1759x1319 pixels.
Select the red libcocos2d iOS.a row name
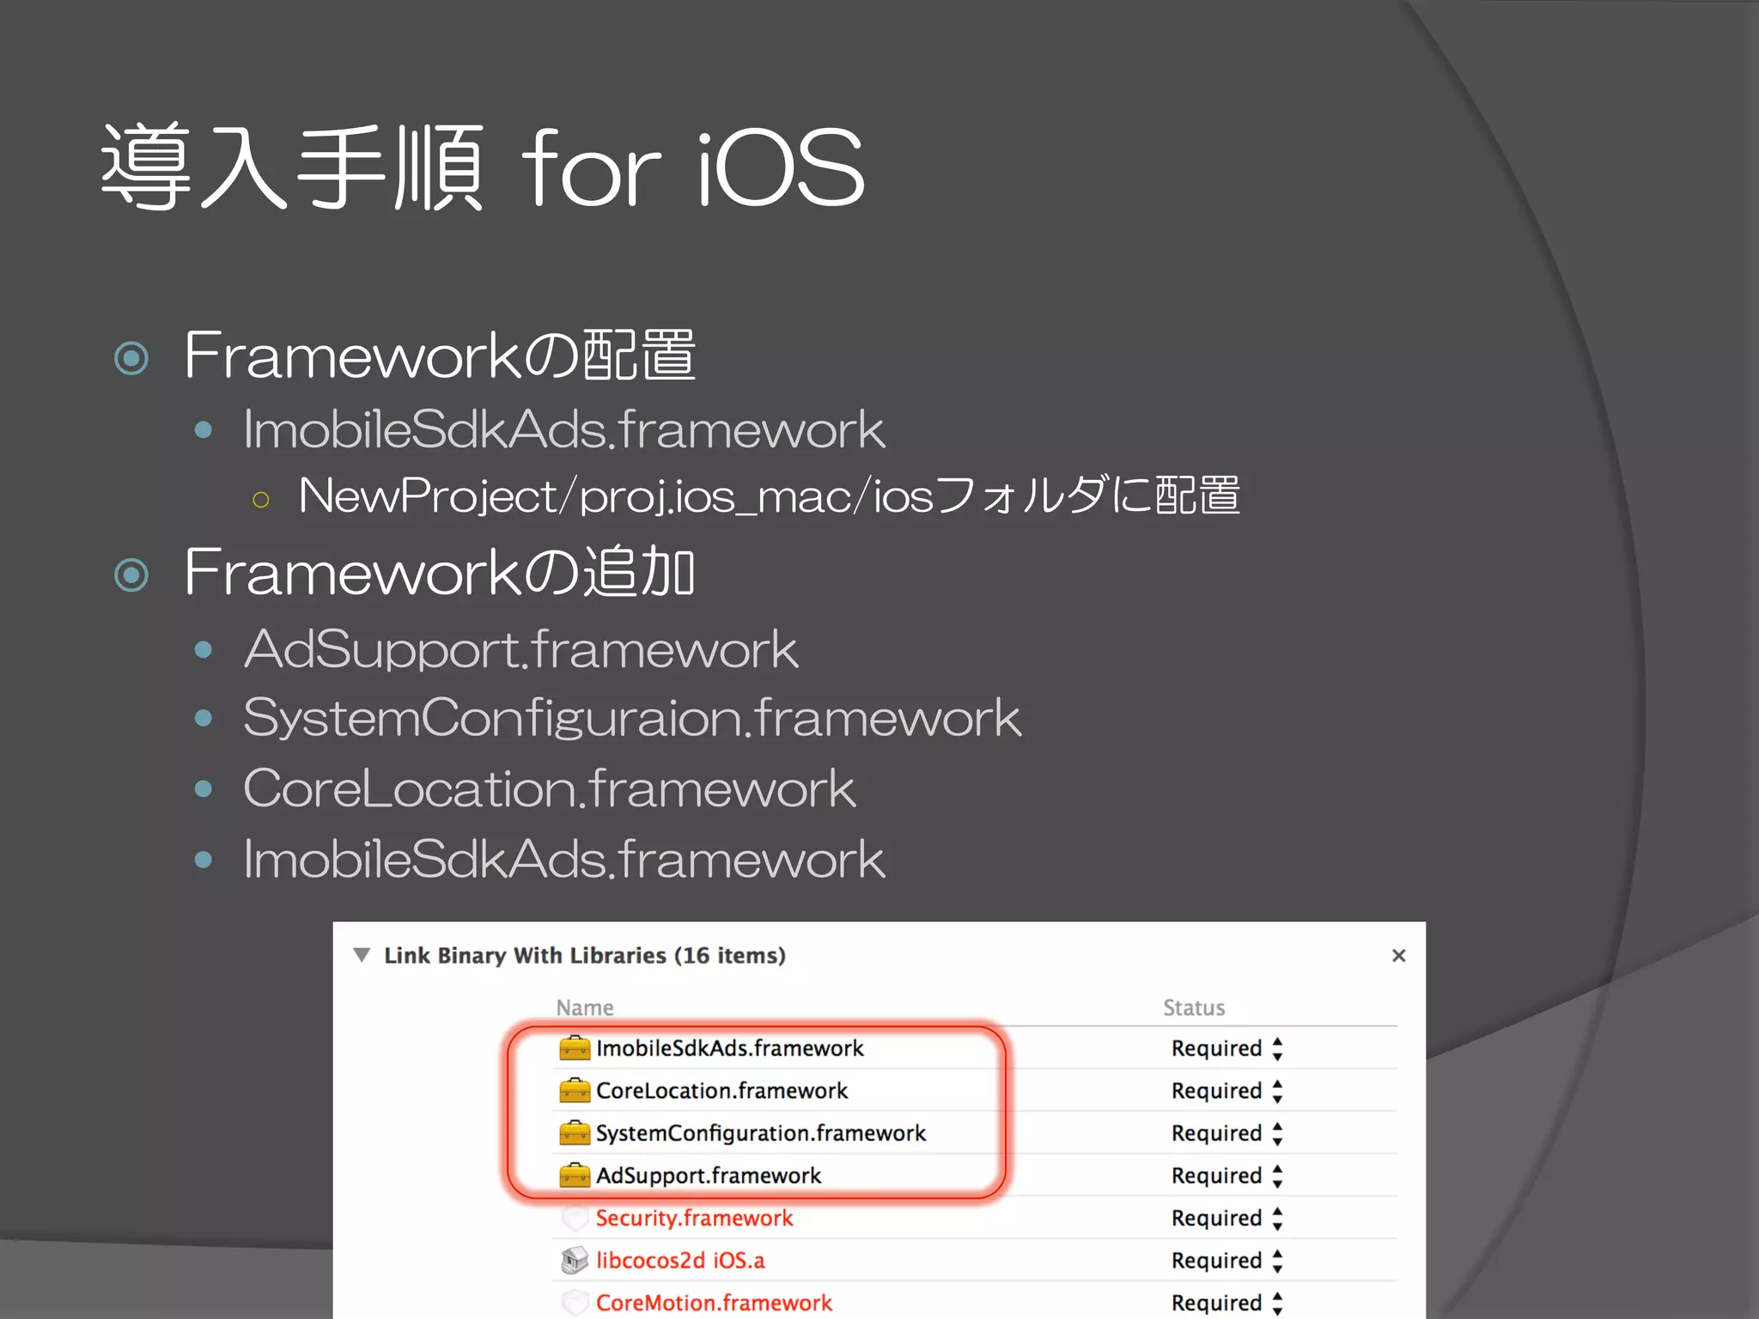point(680,1260)
